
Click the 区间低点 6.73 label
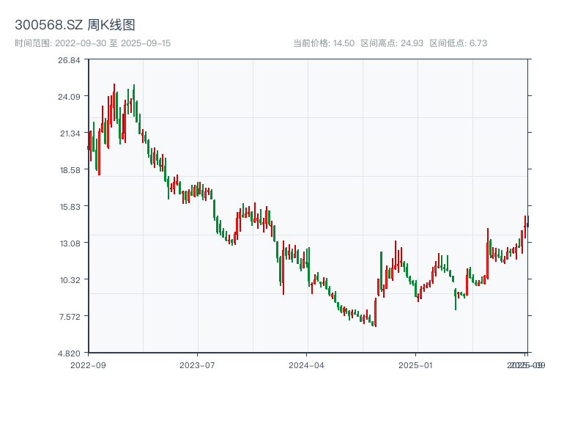click(458, 43)
